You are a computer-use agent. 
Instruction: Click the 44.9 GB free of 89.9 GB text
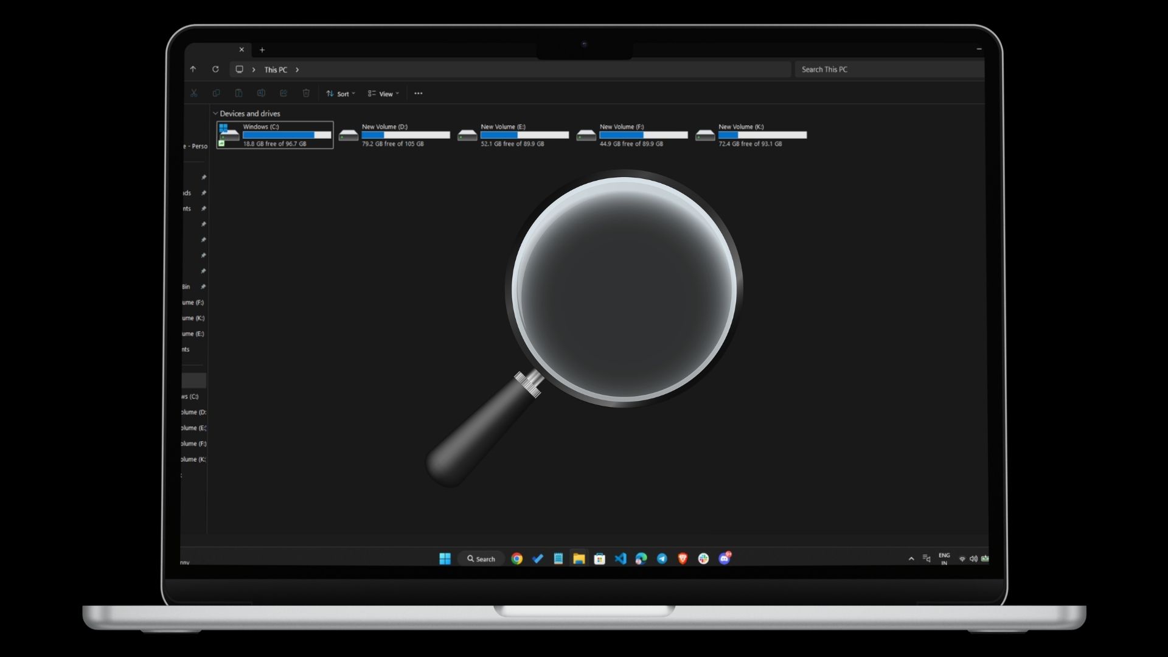631,144
